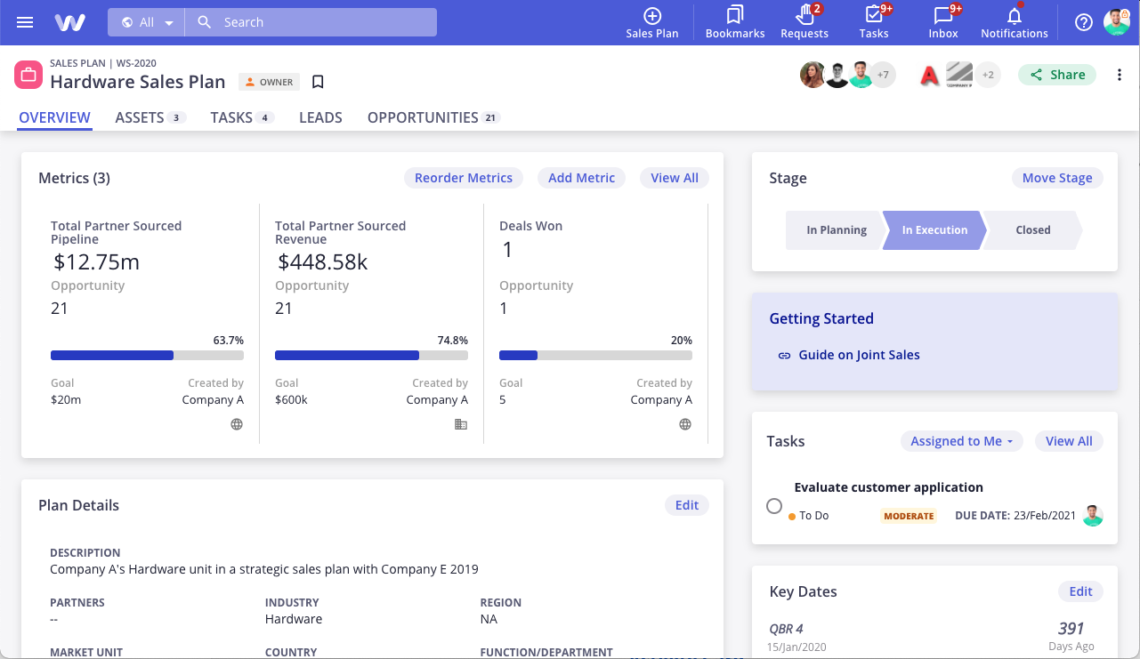
Task: Click the +2 more companies badge
Action: click(x=988, y=75)
